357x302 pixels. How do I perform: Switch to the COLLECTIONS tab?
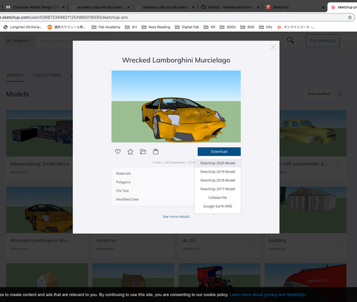click(x=47, y=75)
